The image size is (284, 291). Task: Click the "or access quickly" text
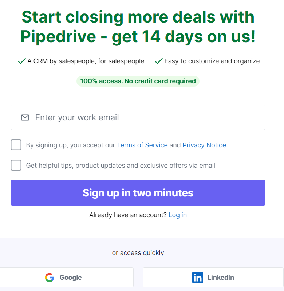point(138,253)
